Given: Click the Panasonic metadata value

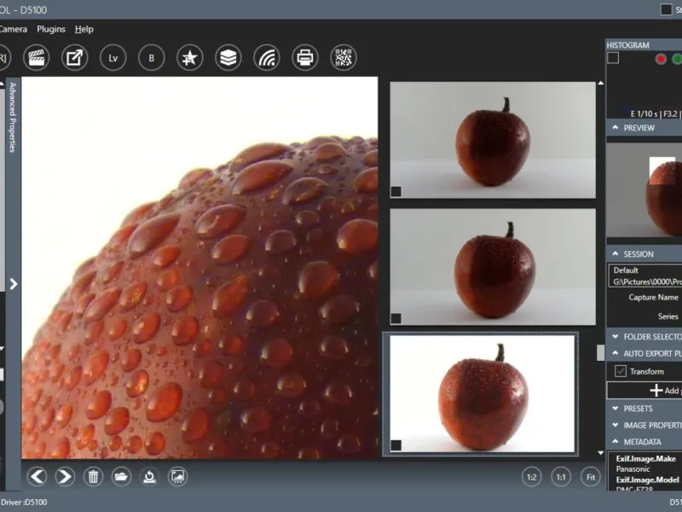Looking at the screenshot, I should [x=633, y=468].
